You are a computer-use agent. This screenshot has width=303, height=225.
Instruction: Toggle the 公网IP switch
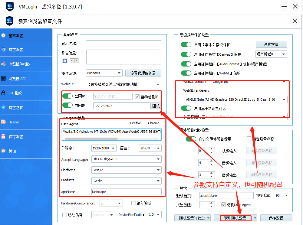68,96
